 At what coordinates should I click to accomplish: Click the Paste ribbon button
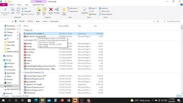pos(18,11)
